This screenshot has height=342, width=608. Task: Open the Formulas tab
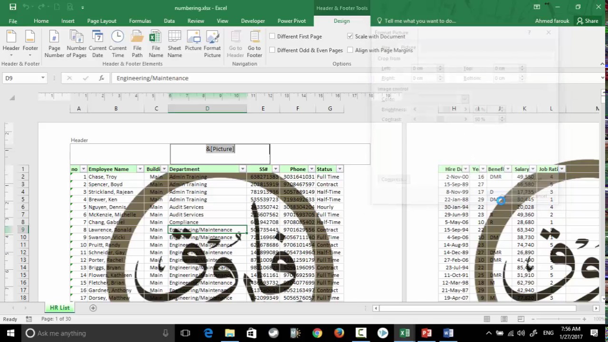[140, 21]
